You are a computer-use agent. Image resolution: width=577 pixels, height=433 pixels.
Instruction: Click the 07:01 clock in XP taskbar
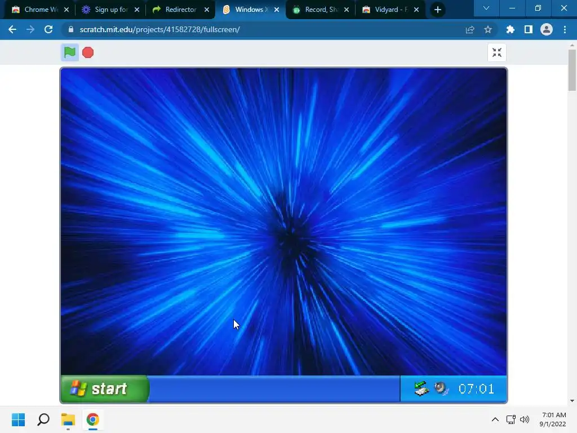(476, 389)
